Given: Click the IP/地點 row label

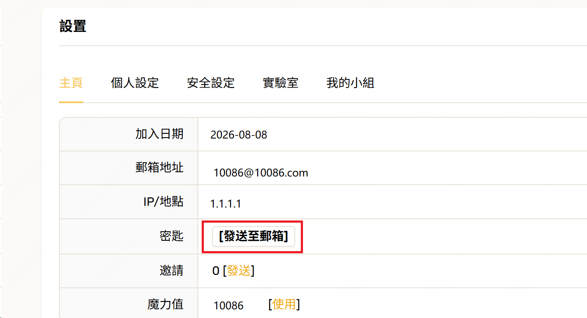Looking at the screenshot, I should [x=163, y=202].
